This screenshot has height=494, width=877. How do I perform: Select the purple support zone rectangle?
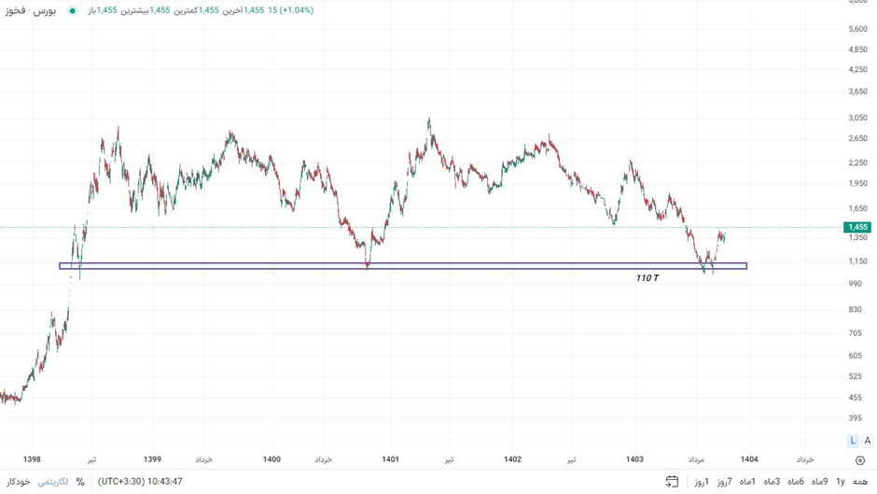pos(403,266)
